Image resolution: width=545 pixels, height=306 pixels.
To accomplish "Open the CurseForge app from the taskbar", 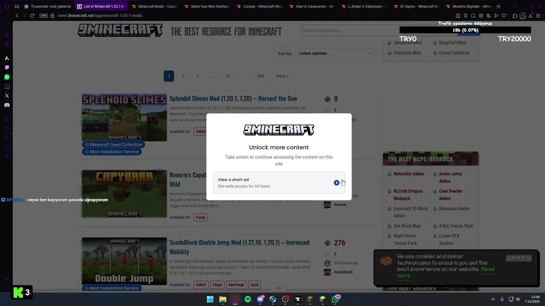I will tap(298, 299).
